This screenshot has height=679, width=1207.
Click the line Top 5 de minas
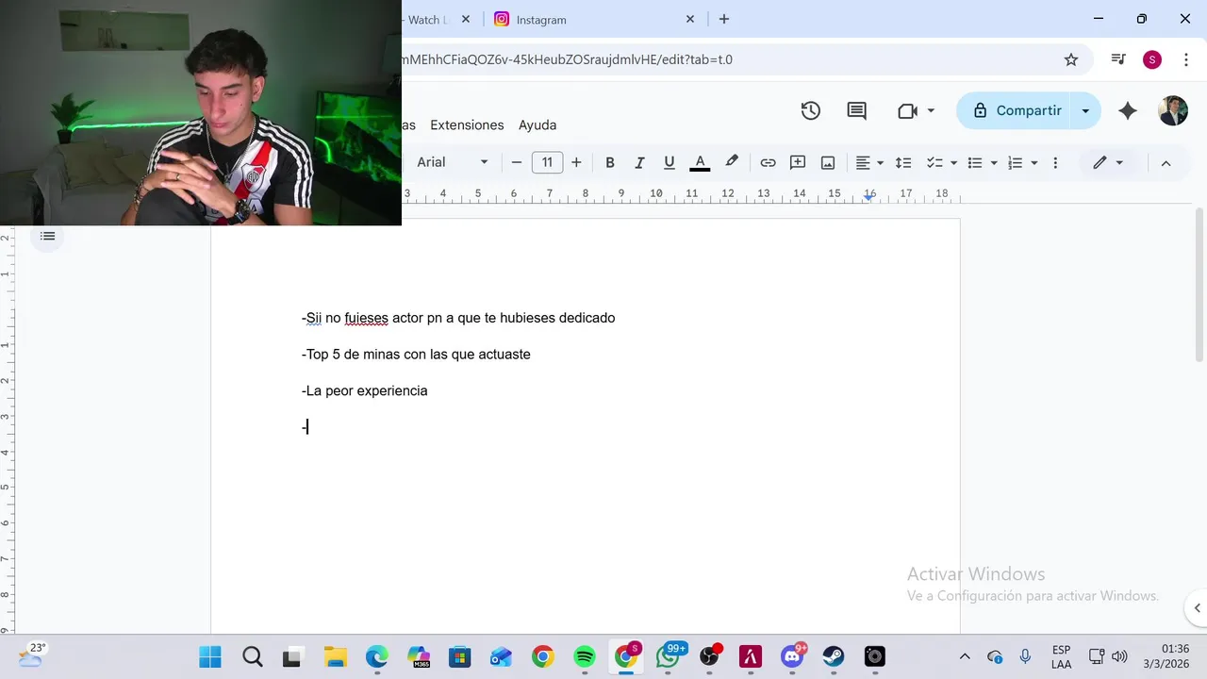tap(416, 355)
